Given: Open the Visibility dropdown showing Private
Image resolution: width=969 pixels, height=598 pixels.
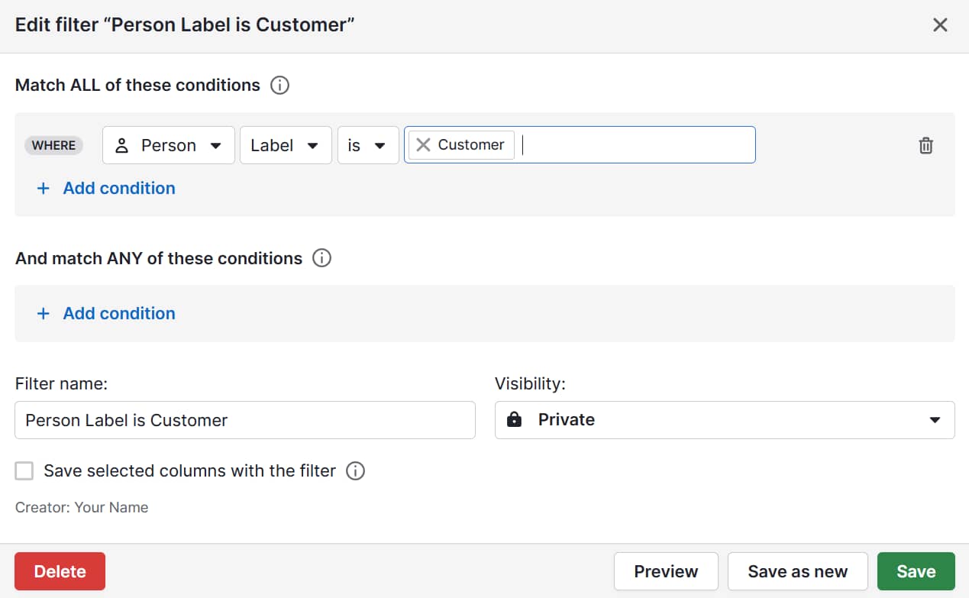Looking at the screenshot, I should (x=935, y=419).
